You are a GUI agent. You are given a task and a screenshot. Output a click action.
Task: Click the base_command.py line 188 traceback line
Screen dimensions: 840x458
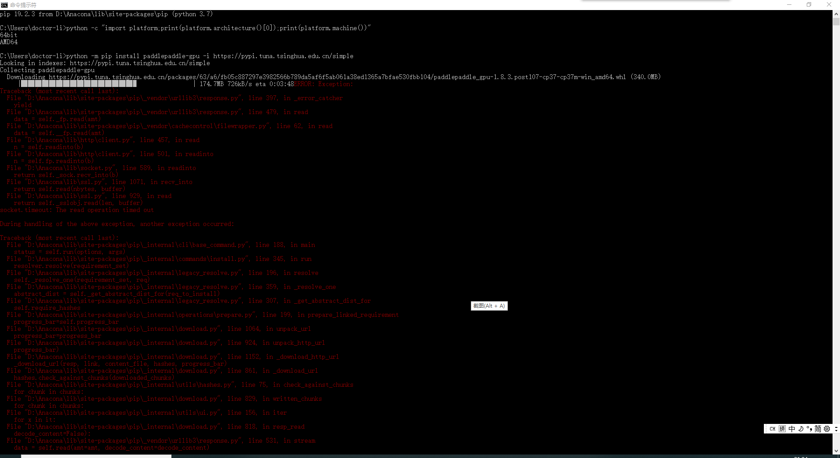(x=161, y=245)
